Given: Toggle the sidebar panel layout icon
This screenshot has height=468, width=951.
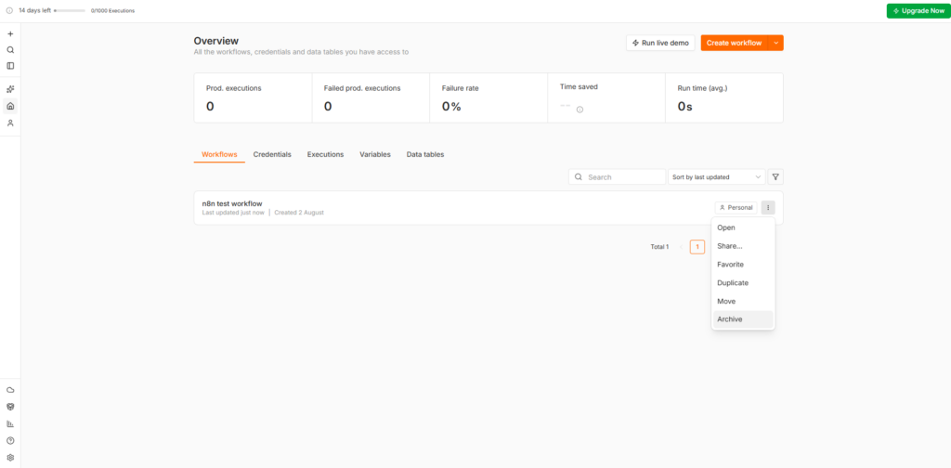Looking at the screenshot, I should click(x=10, y=66).
